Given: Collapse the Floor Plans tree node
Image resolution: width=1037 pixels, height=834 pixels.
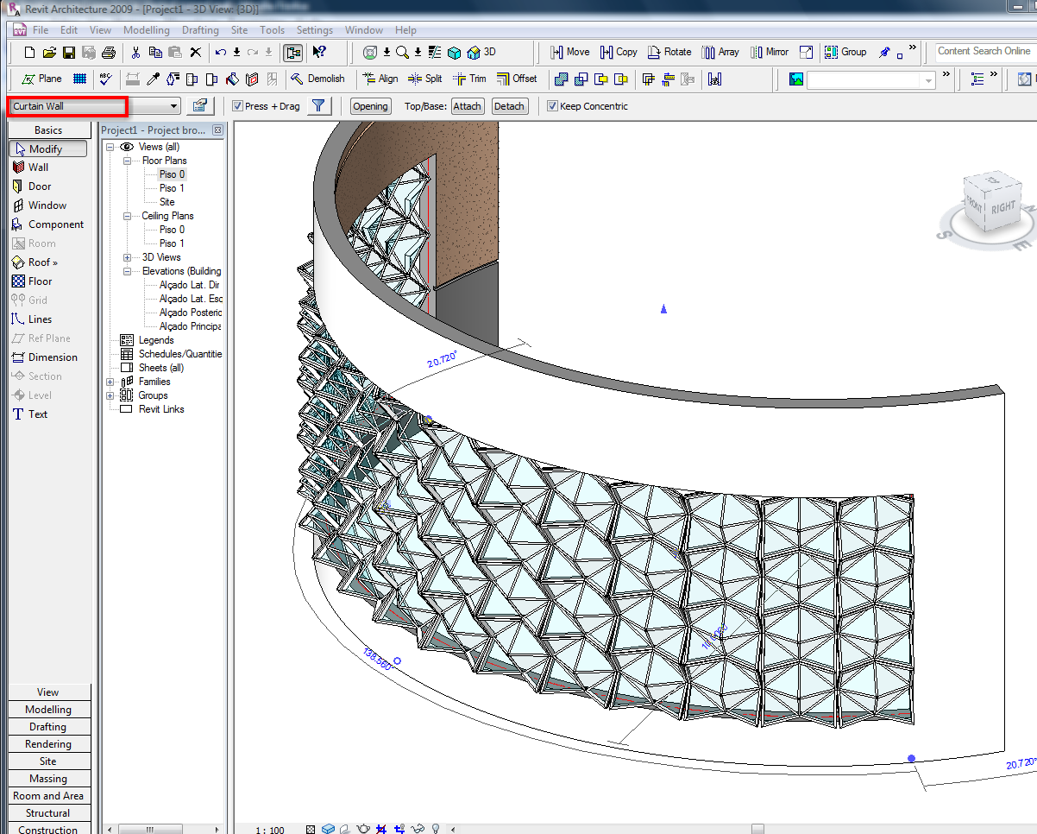Looking at the screenshot, I should pos(127,161).
